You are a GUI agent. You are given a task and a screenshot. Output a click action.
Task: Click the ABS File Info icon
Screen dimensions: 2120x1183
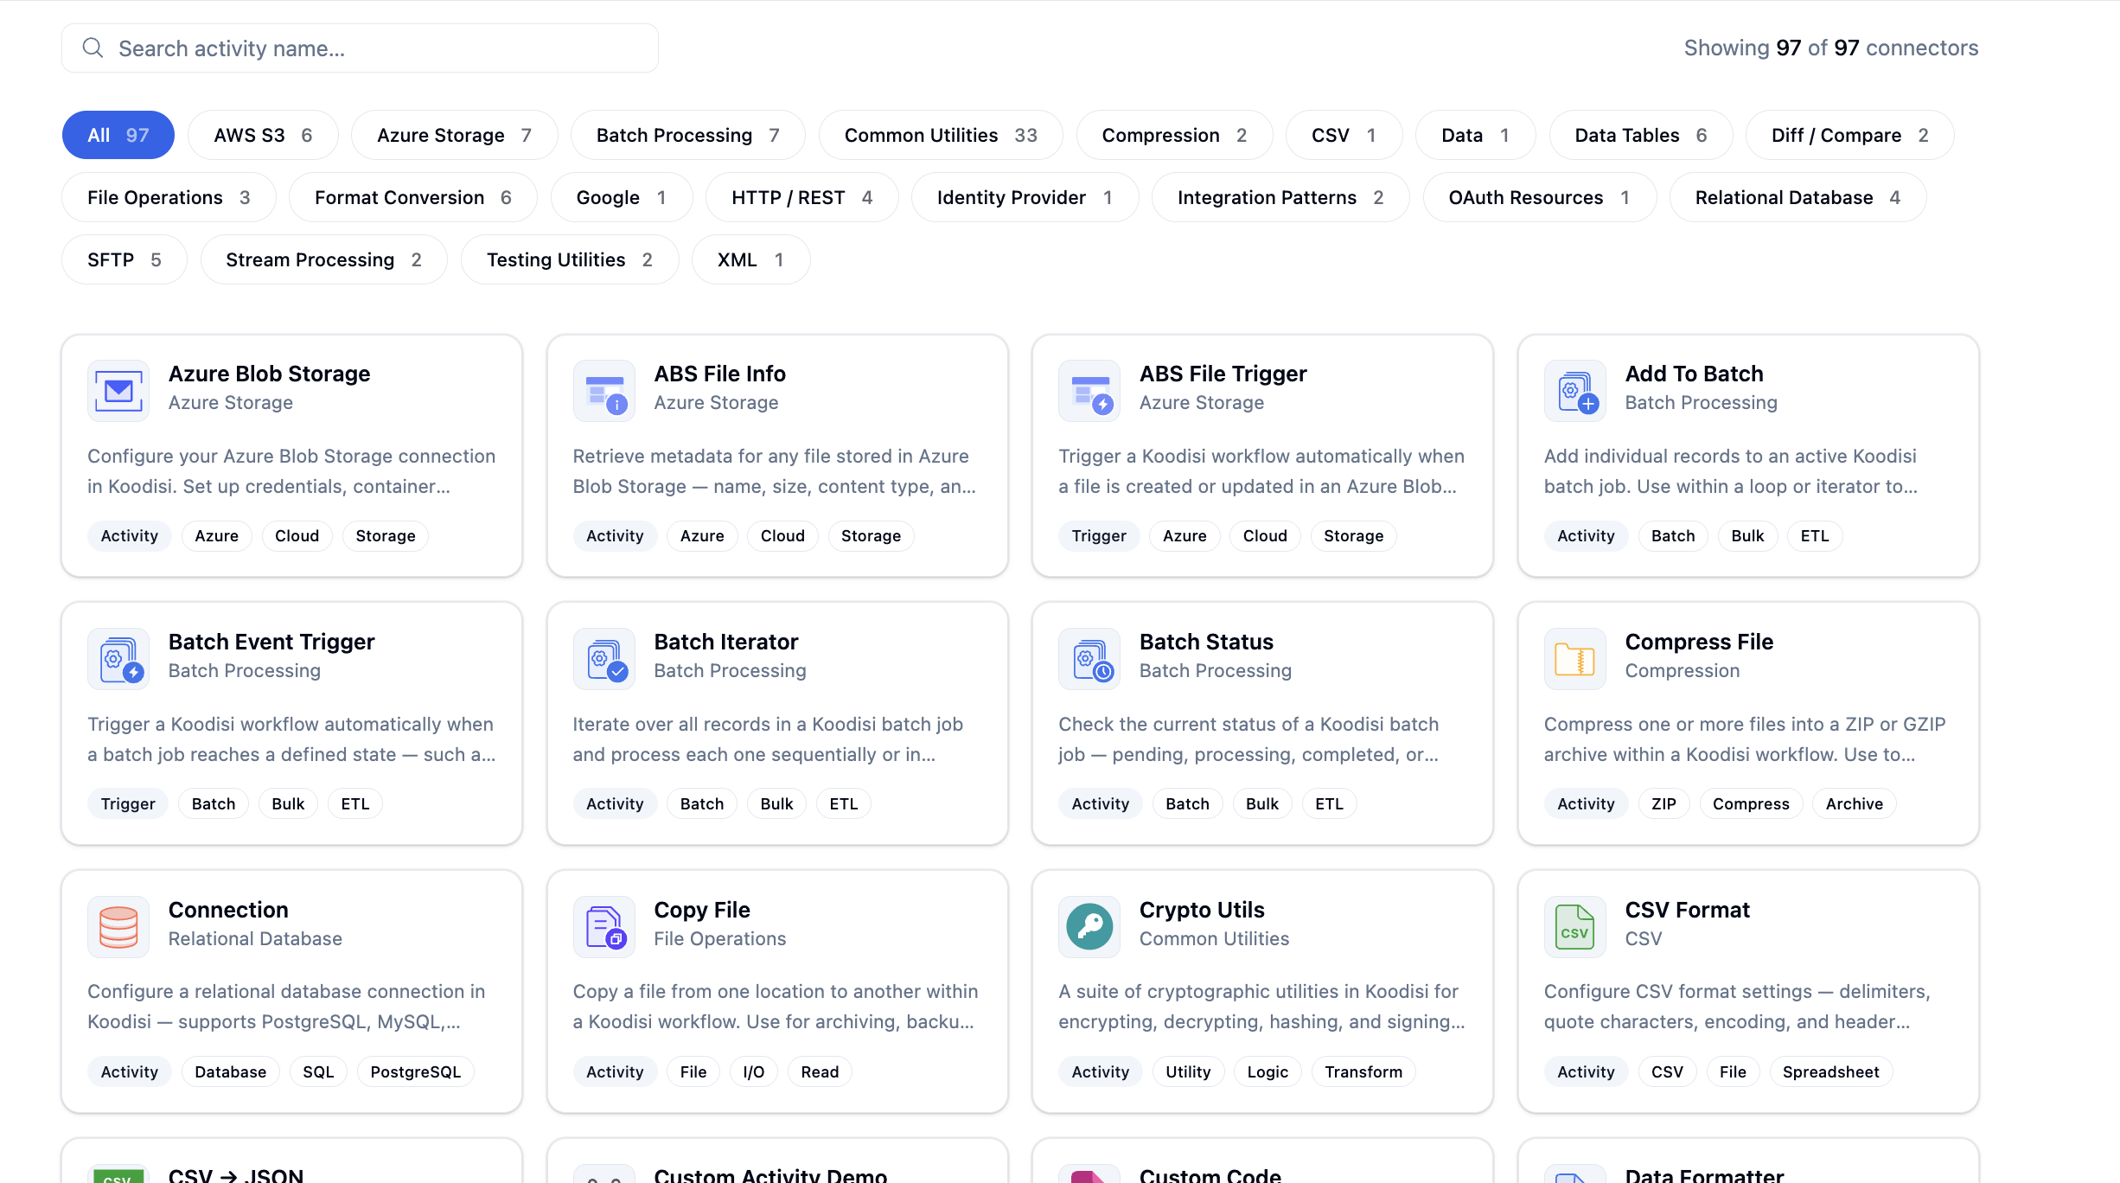click(x=604, y=391)
